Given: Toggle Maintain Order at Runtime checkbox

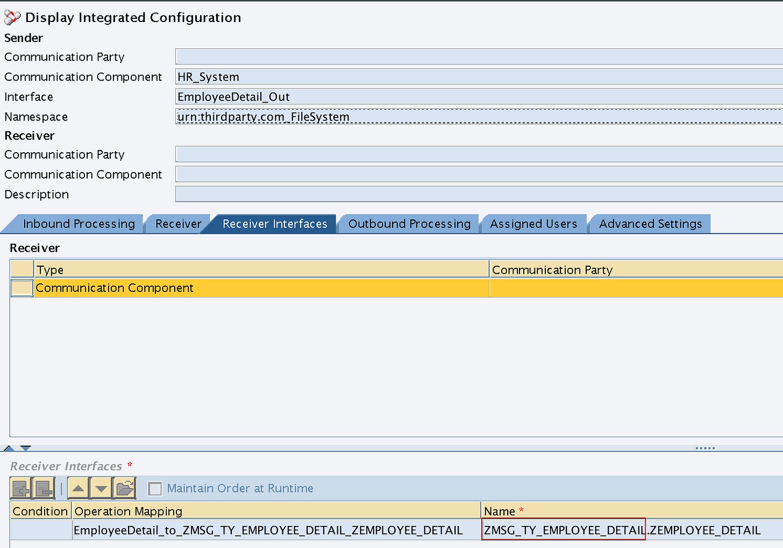Looking at the screenshot, I should click(x=155, y=488).
